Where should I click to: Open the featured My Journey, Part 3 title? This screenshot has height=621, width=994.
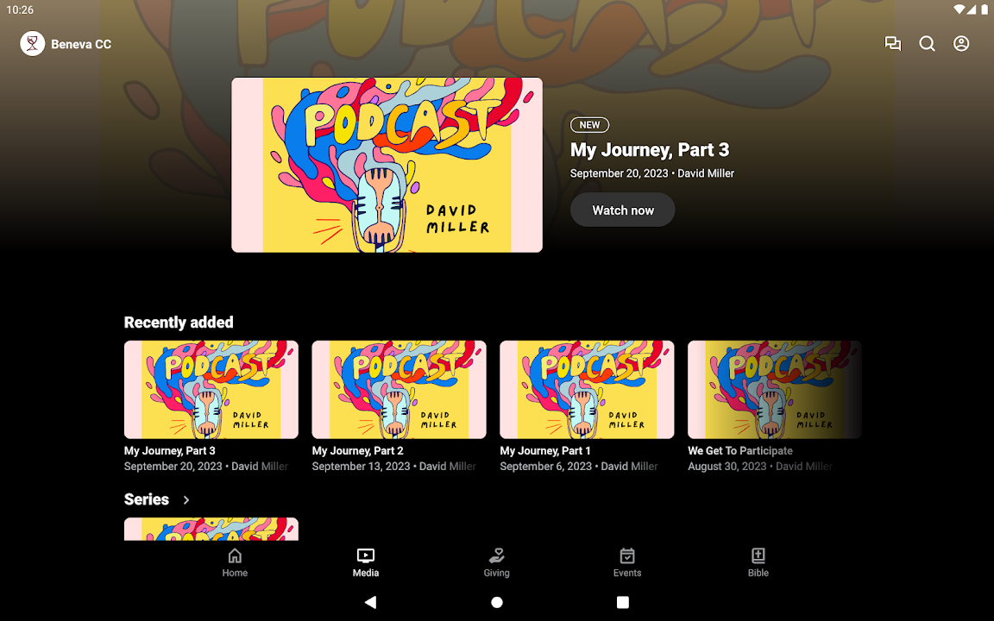click(650, 150)
